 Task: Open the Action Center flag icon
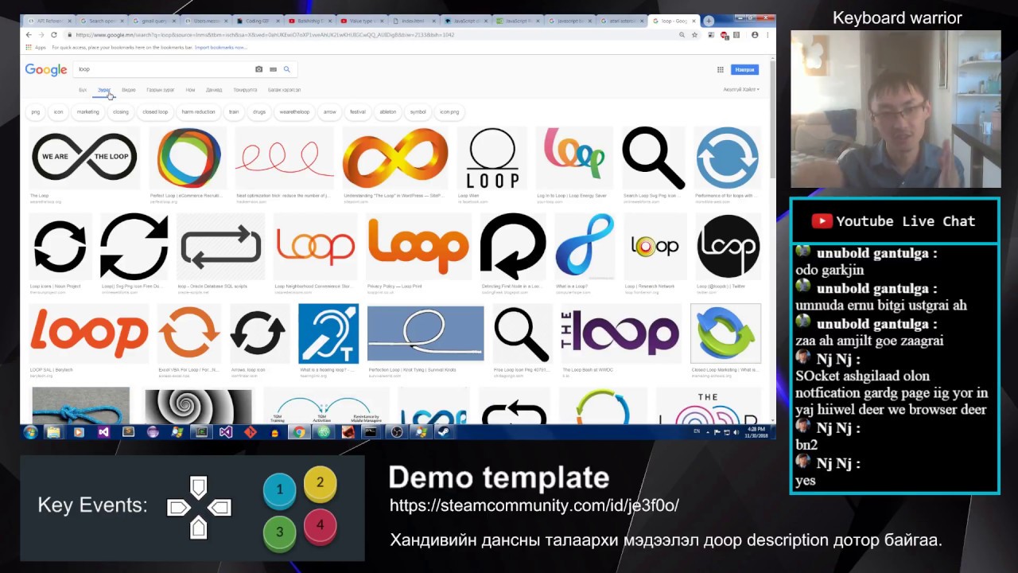(717, 432)
